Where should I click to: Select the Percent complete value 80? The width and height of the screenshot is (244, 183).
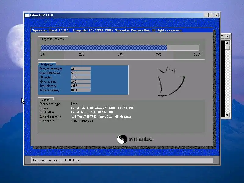click(81, 69)
